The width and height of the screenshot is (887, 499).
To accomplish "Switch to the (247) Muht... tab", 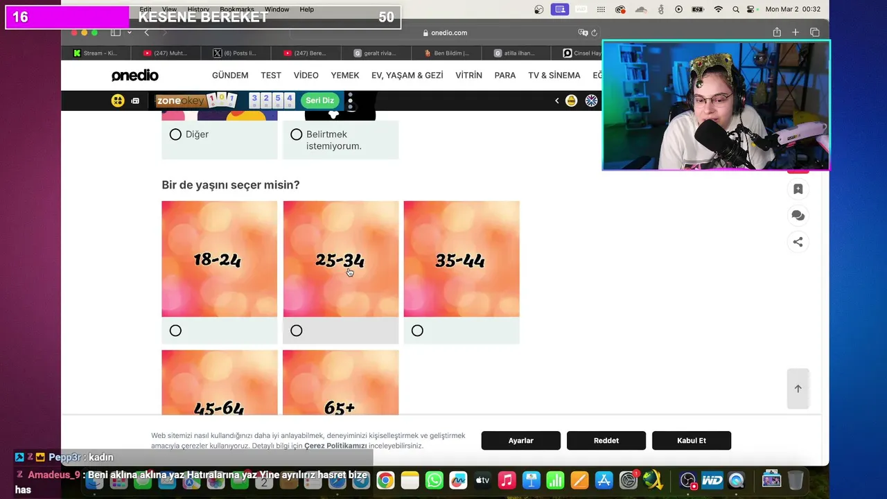I will pyautogui.click(x=166, y=53).
